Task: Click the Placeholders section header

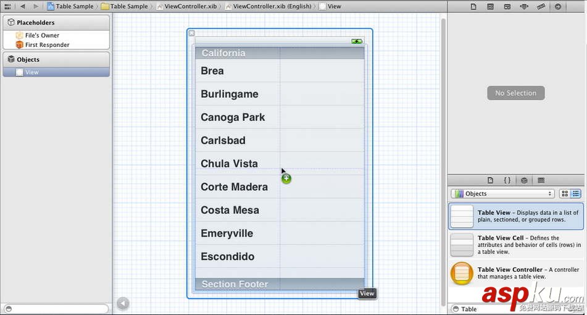Action: coord(56,22)
